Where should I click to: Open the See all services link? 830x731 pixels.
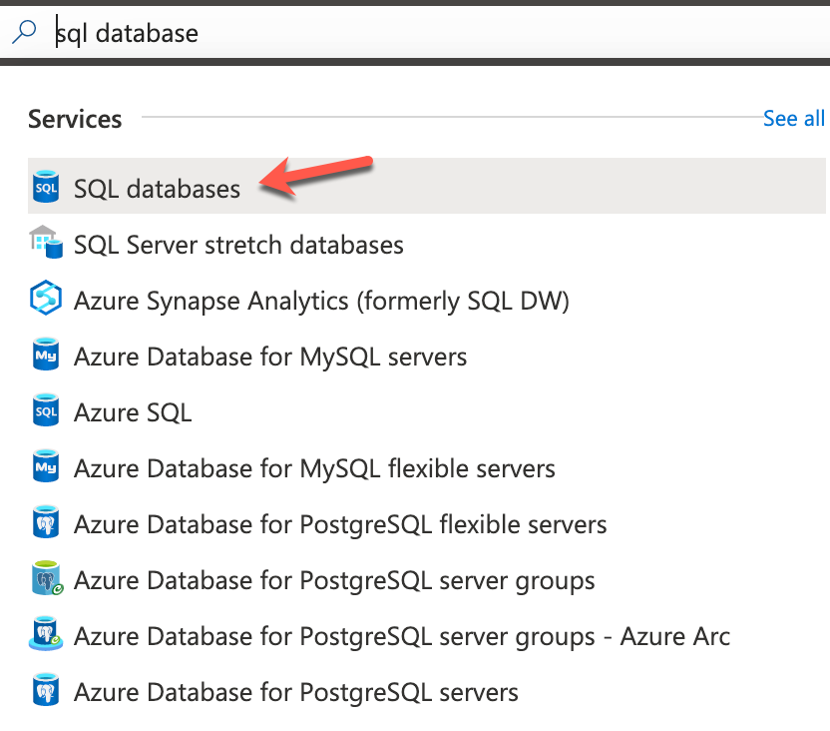coord(793,118)
